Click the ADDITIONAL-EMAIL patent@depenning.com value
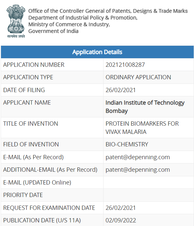Screen dimensions: 194x226 pyautogui.click(x=138, y=170)
